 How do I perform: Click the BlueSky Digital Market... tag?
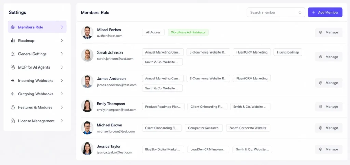(163, 149)
